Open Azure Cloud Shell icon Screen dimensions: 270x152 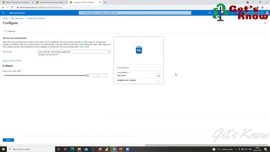pyautogui.click(x=210, y=13)
